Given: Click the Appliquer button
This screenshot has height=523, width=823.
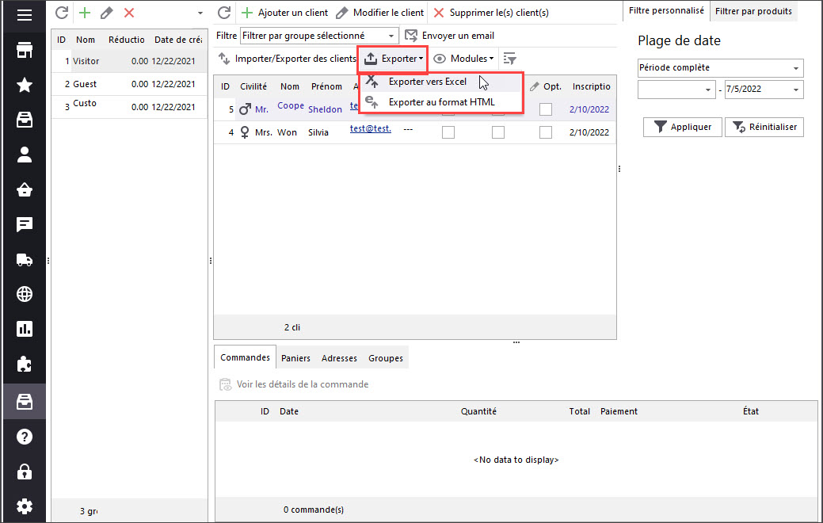Looking at the screenshot, I should [682, 127].
